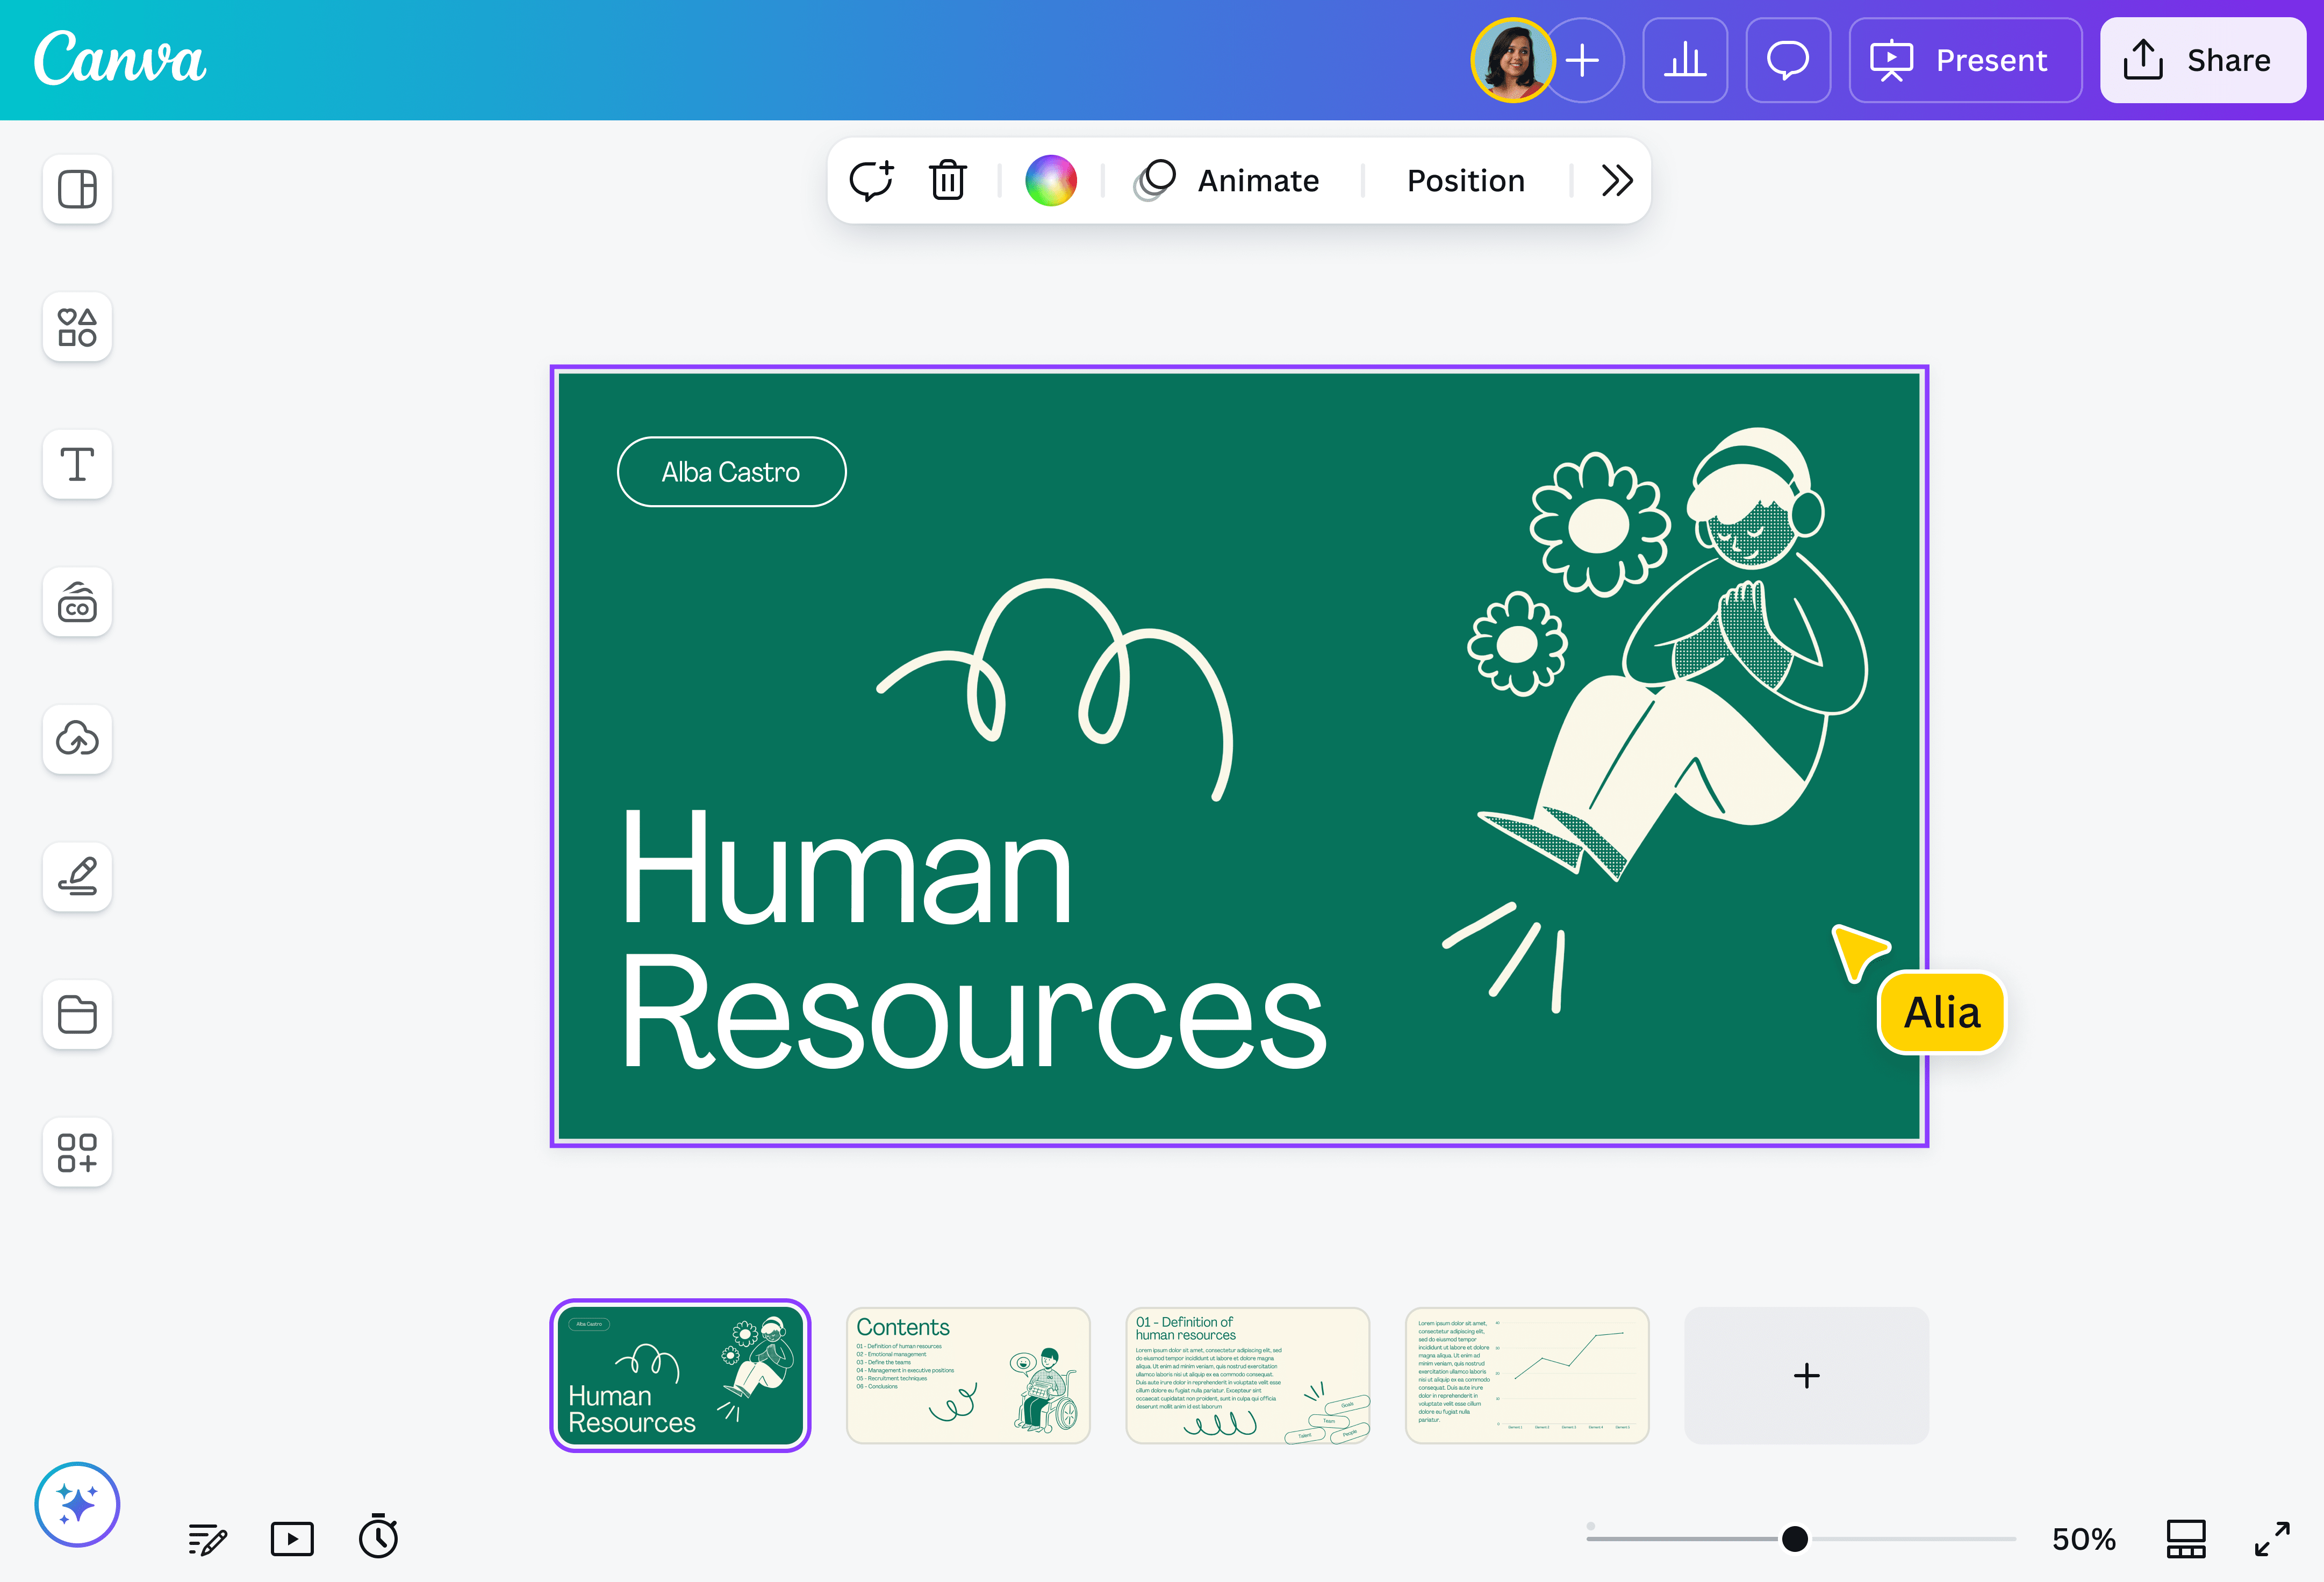2324x1582 pixels.
Task: Start presenting with the Present button
Action: [1964, 60]
